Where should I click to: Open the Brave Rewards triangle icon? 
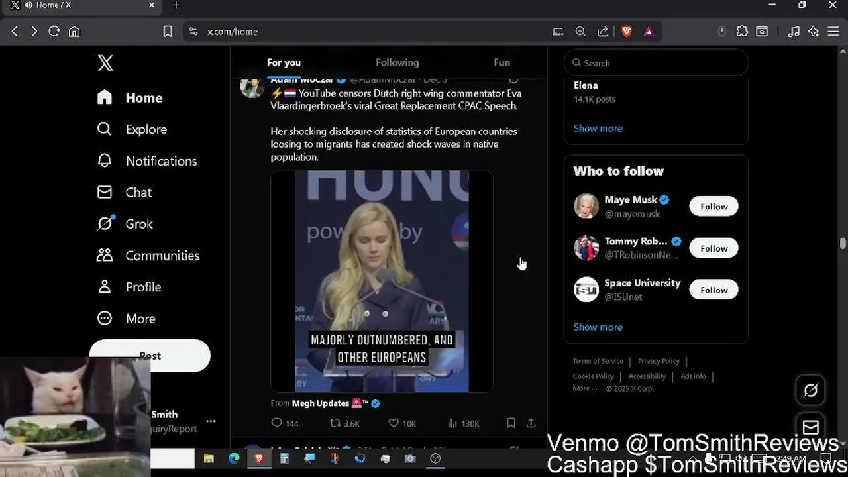[649, 31]
